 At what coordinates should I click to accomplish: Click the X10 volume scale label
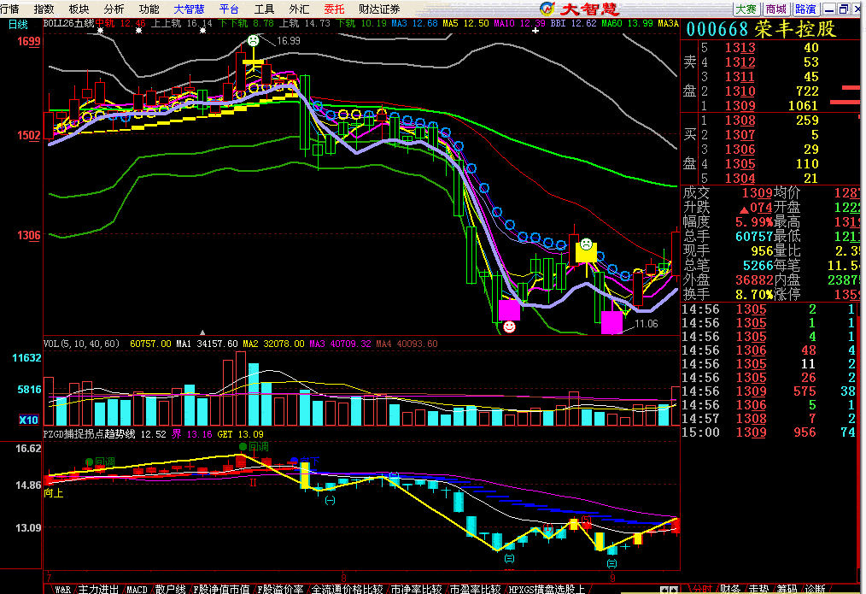[x=29, y=420]
